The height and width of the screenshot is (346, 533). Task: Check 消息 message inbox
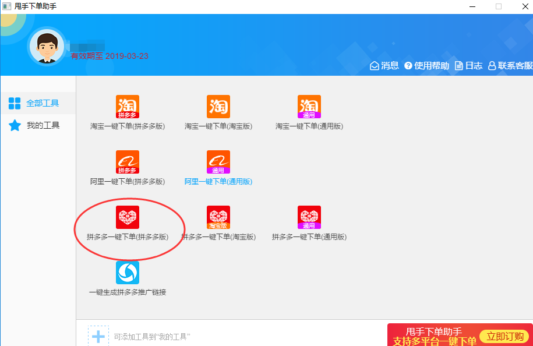[x=384, y=66]
